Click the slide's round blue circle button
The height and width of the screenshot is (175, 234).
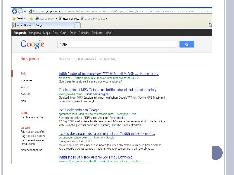[217, 153]
